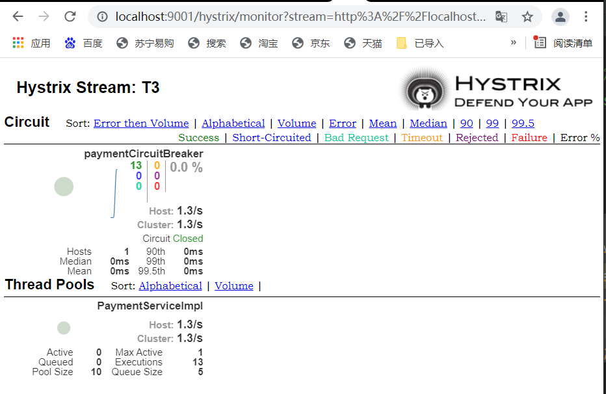Go forward with the browser forward arrow
This screenshot has height=394, width=606.
(44, 16)
